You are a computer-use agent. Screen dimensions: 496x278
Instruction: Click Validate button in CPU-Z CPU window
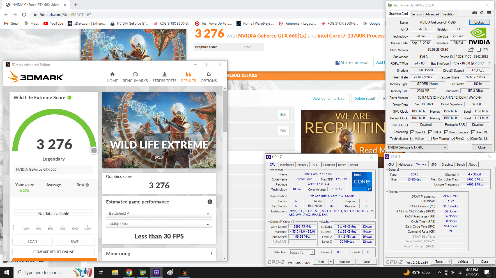[344, 262]
